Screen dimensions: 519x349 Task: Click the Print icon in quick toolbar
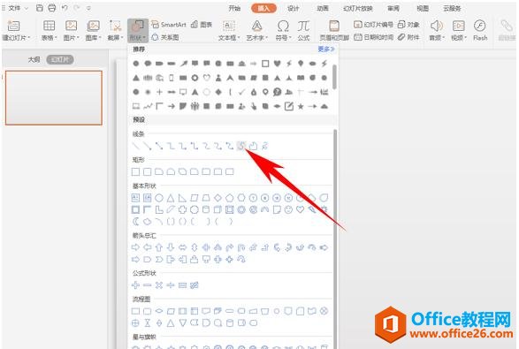pos(52,8)
